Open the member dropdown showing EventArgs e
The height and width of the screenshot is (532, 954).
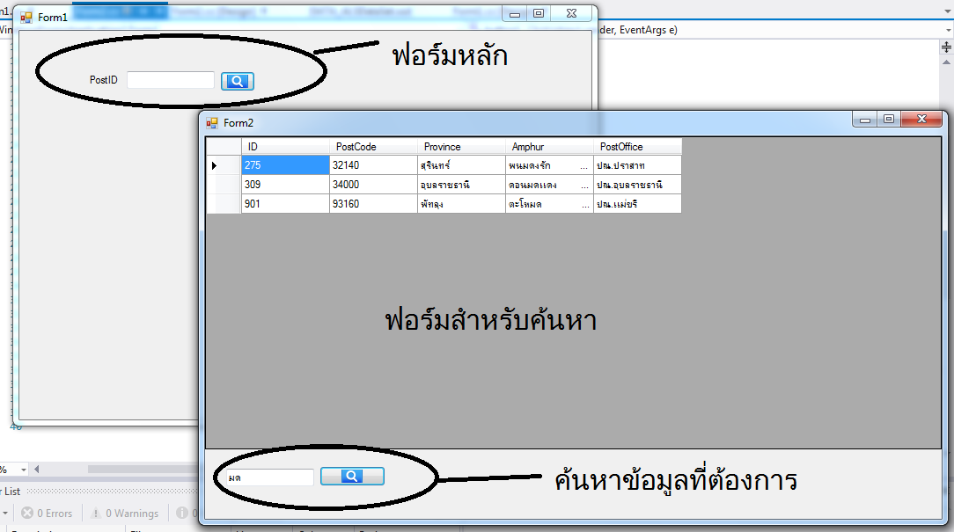pyautogui.click(x=948, y=30)
